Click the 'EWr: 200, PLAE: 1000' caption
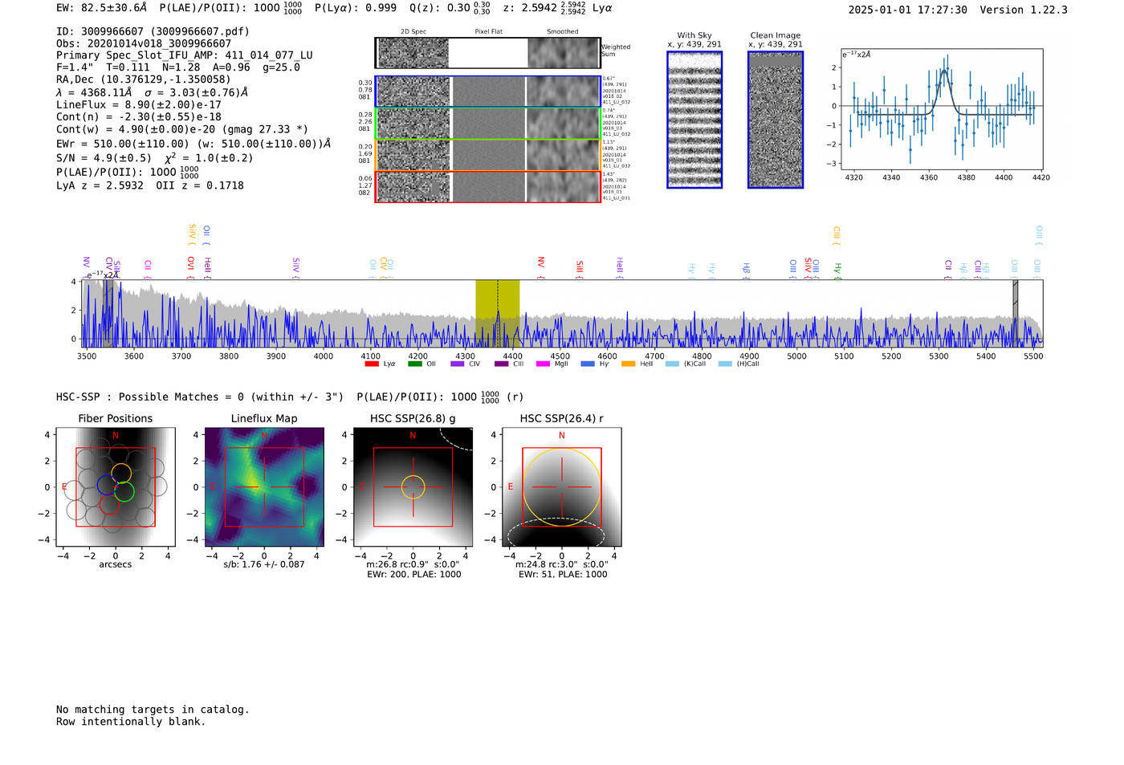Image resolution: width=1124 pixels, height=765 pixels. (413, 575)
